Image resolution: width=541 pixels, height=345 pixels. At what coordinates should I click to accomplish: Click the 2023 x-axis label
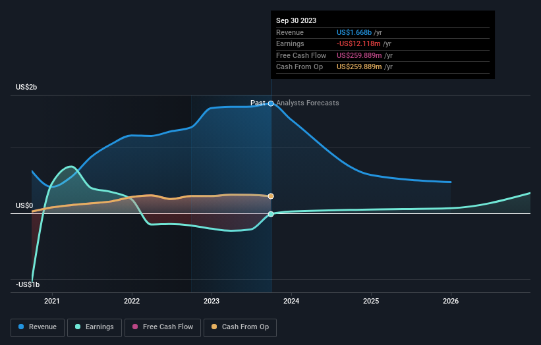point(212,301)
